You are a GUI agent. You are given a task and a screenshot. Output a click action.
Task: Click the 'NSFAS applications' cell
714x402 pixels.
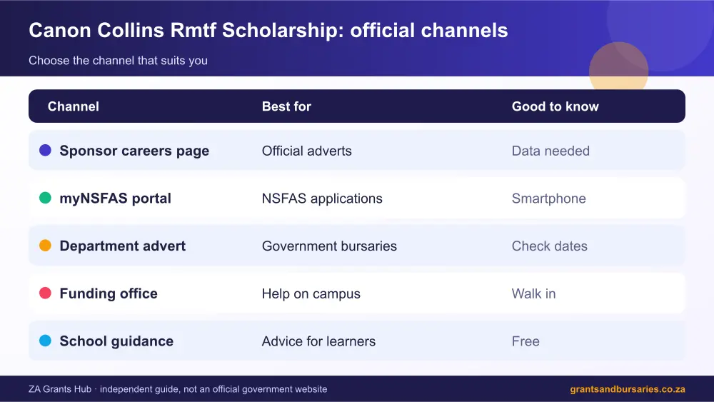coord(322,199)
